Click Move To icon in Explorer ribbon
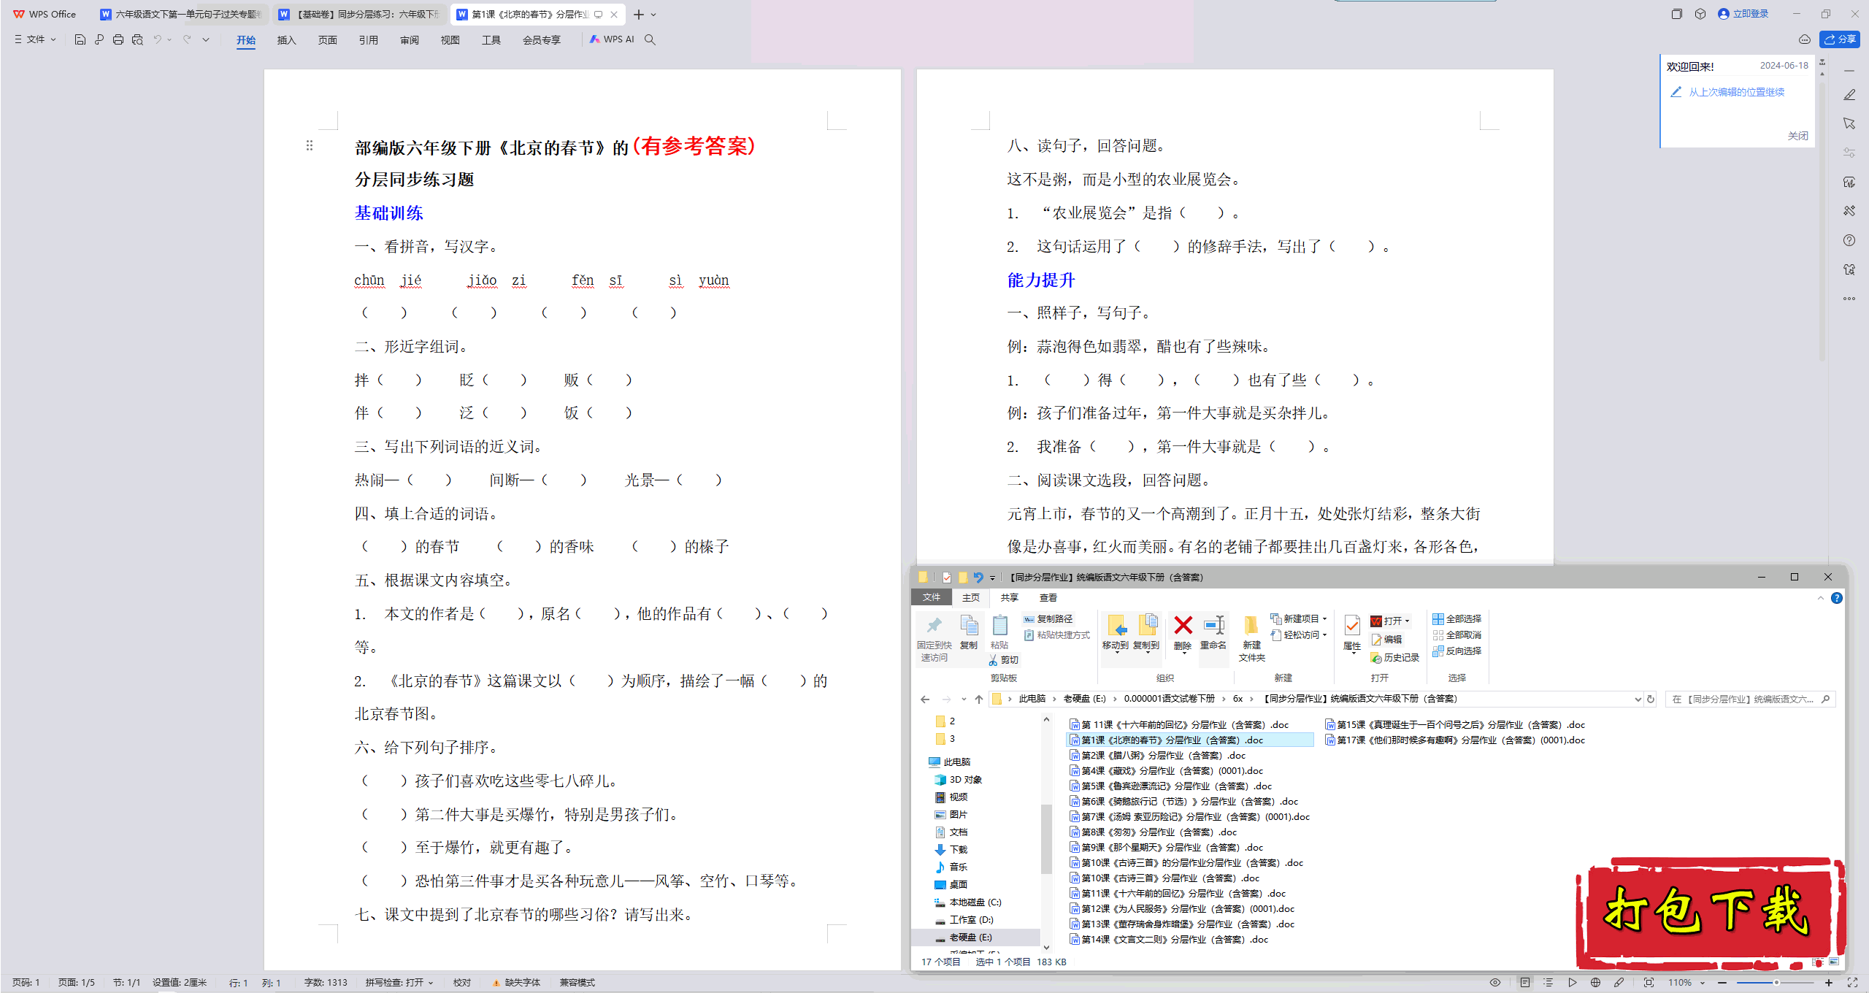Viewport: 1869px width, 993px height. 1116,632
